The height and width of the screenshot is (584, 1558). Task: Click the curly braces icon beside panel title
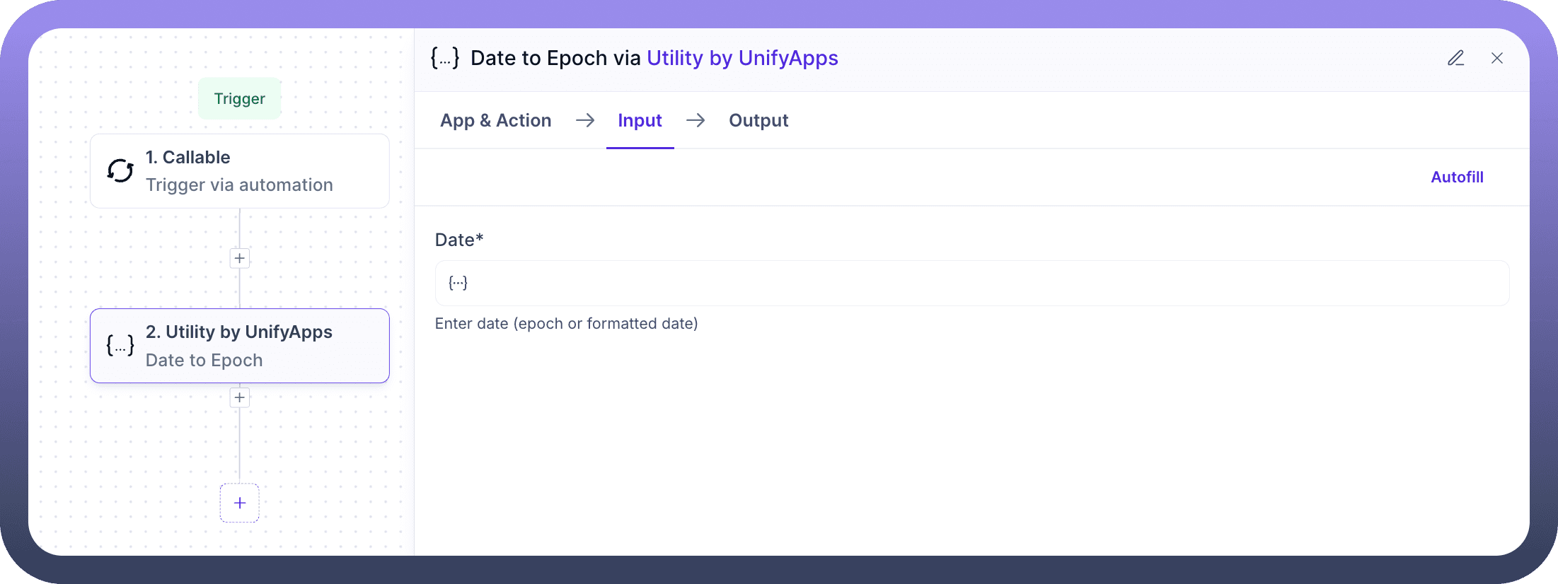[x=445, y=58]
